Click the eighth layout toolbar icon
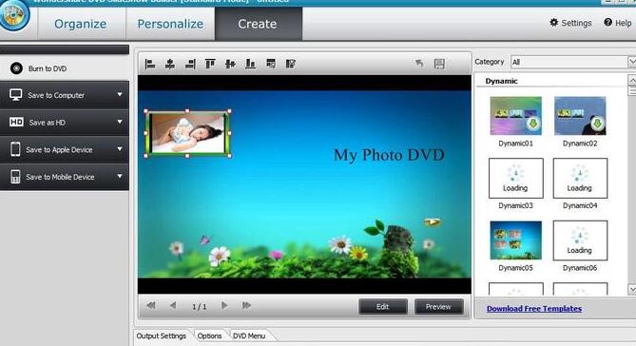 (290, 64)
